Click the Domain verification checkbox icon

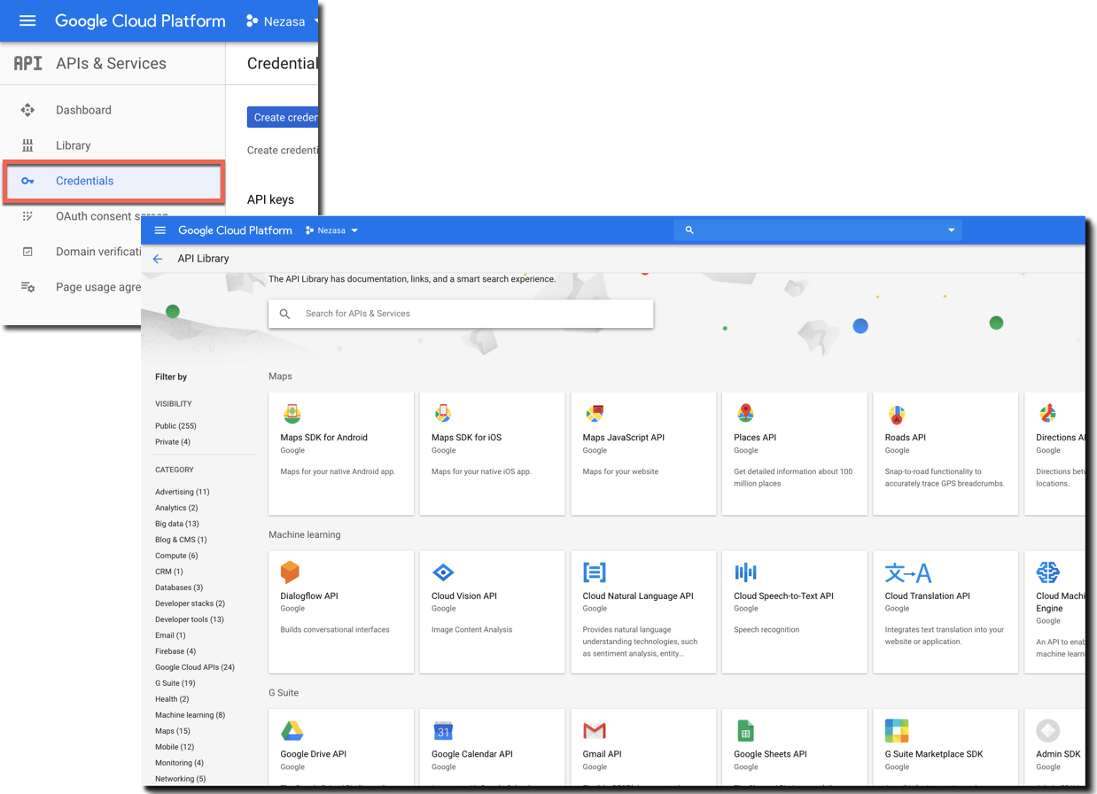point(27,252)
